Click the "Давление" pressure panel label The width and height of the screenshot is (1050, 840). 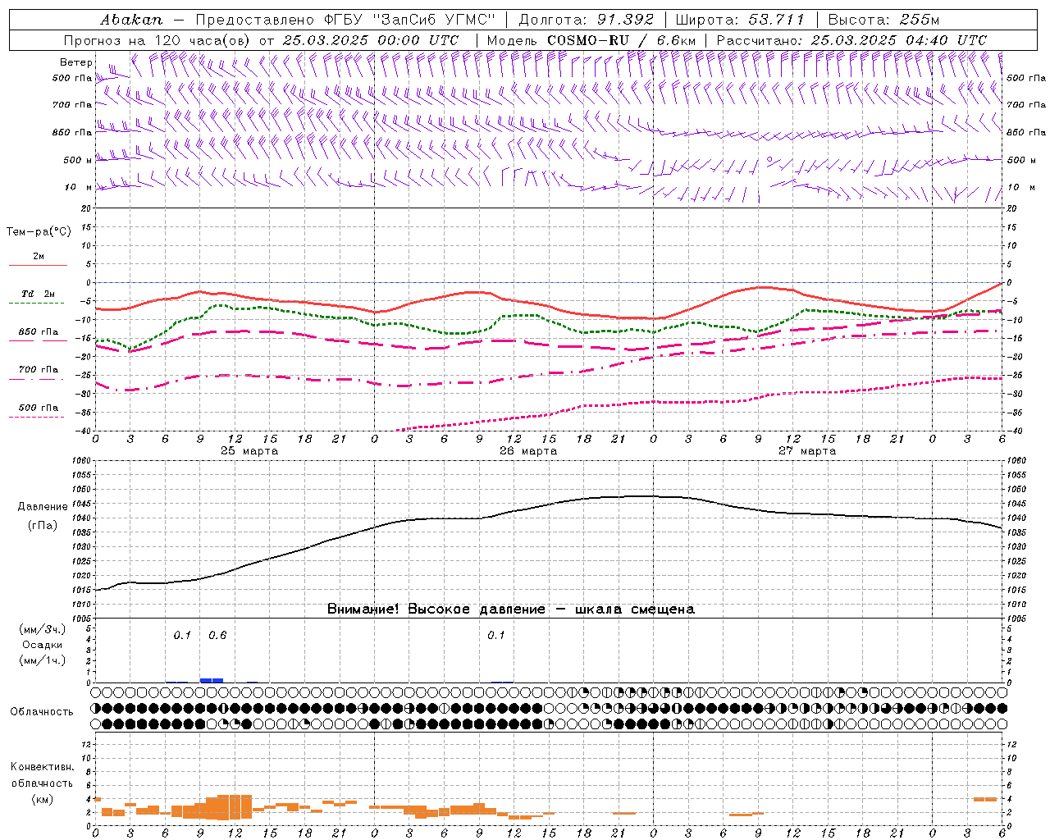43,507
